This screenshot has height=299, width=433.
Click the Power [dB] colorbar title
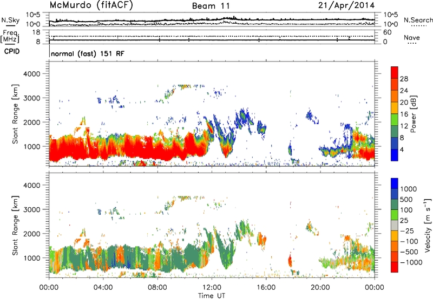[x=414, y=114]
